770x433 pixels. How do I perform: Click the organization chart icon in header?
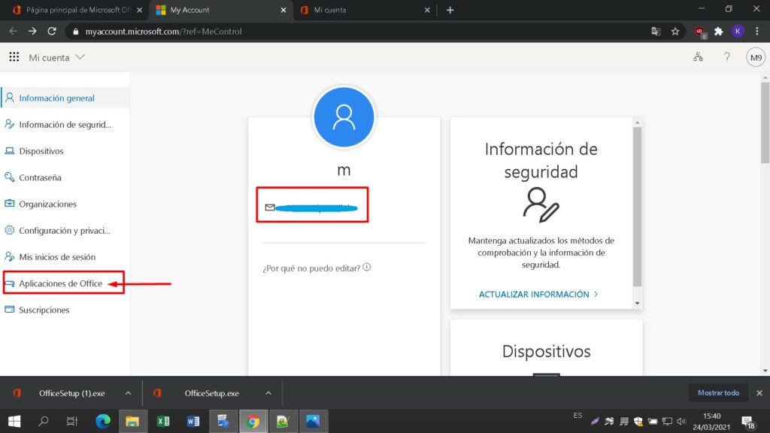click(x=698, y=57)
